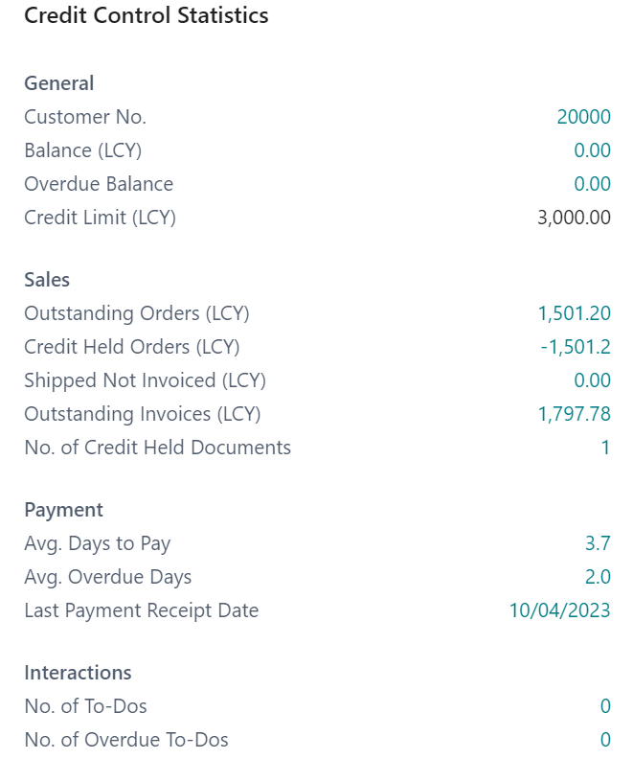
Task: Click the Customer No. field label
Action: [x=85, y=117]
